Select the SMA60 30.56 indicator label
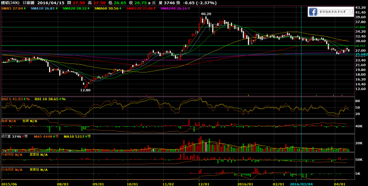368x186 pixels. tap(108, 8)
